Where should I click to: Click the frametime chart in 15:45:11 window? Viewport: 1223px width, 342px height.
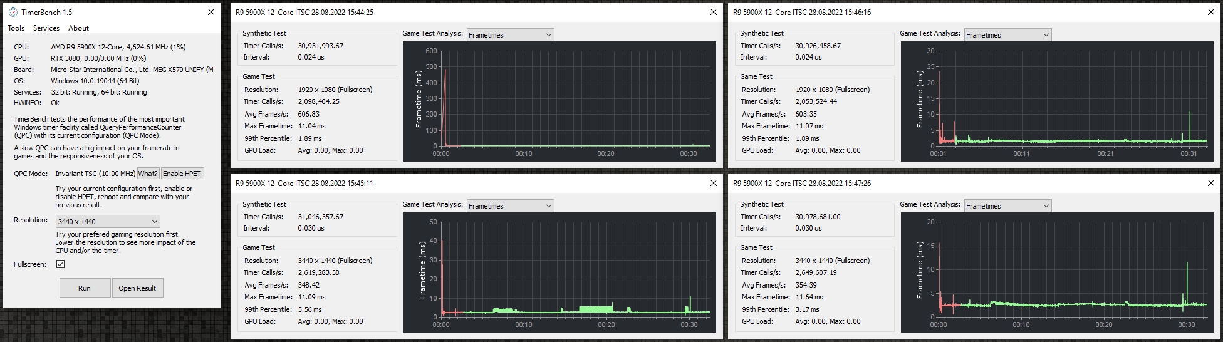(559, 272)
